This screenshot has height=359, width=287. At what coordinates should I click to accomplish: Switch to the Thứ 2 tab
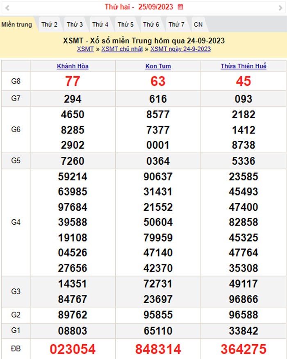50,25
